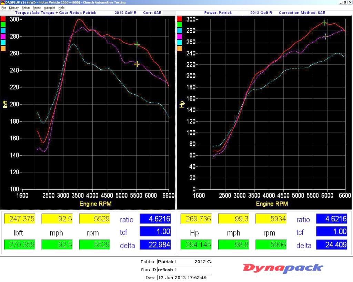Click tcf field in torque panel

[x=155, y=231]
